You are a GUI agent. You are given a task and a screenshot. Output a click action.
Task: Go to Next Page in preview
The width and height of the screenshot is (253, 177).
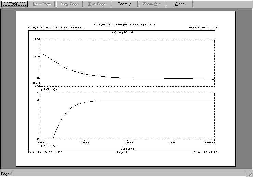click(42, 4)
